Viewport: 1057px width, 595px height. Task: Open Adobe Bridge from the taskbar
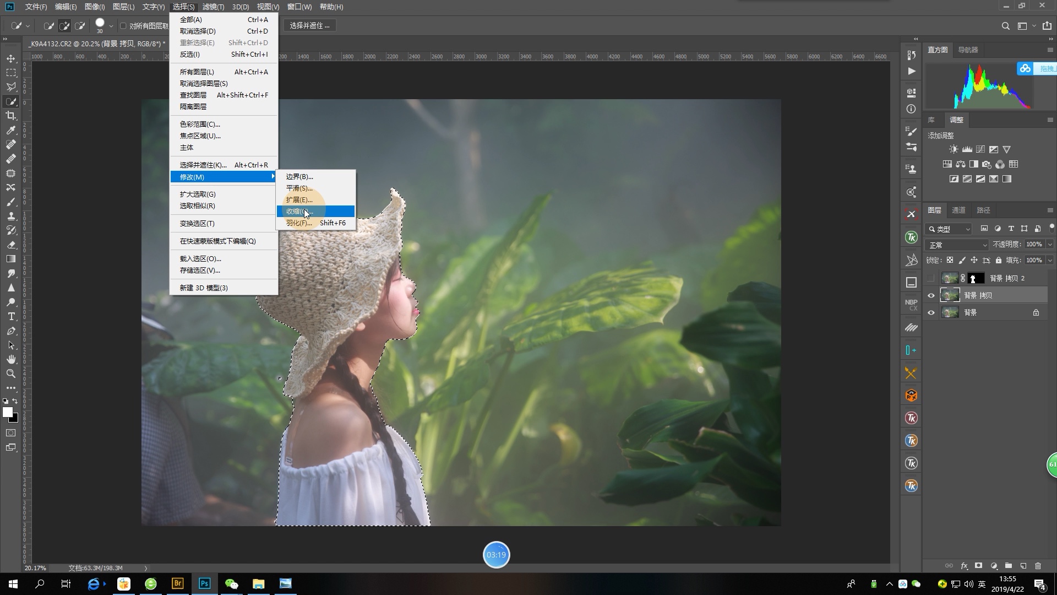tap(178, 583)
